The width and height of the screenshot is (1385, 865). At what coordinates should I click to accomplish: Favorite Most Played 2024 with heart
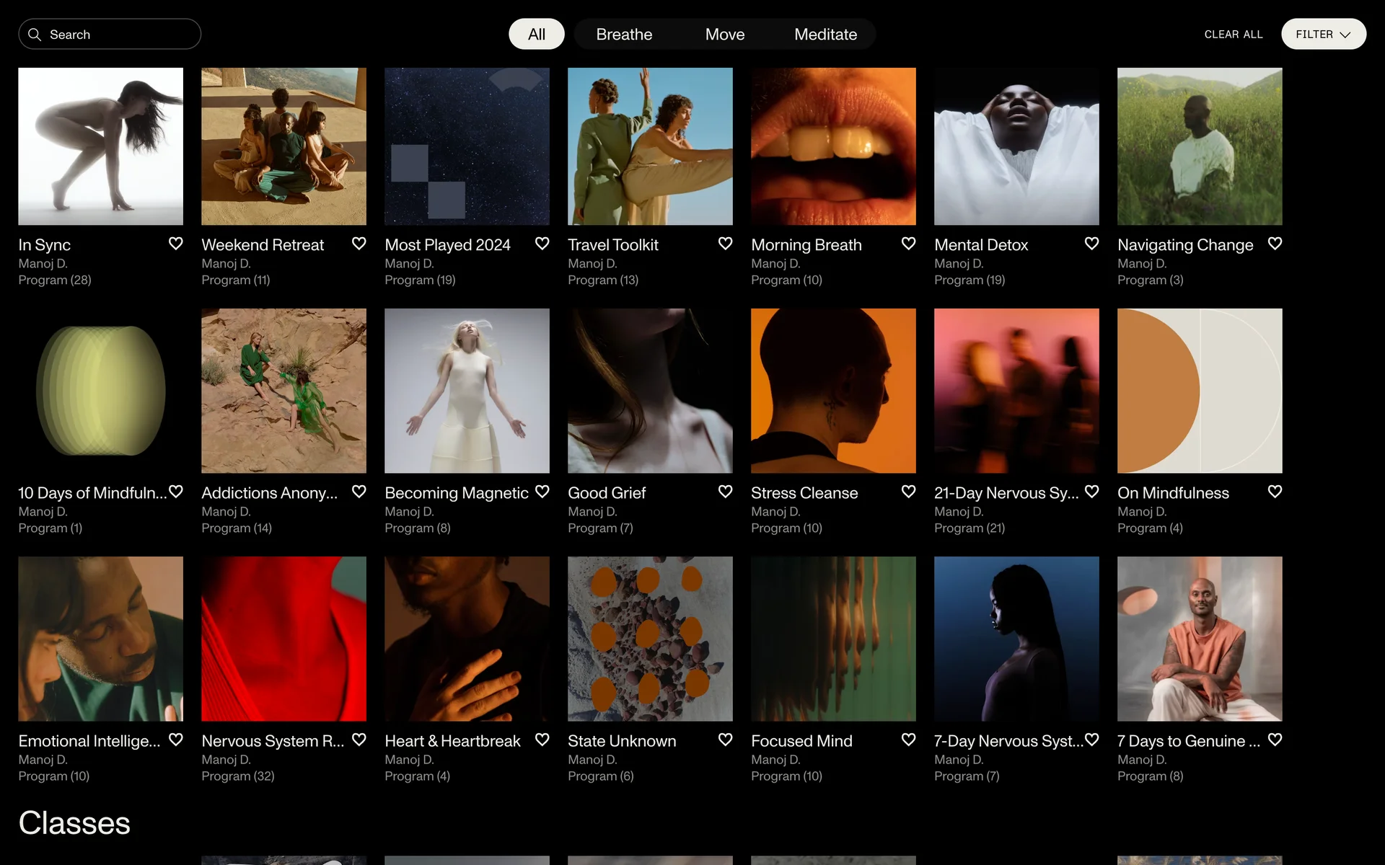542,244
